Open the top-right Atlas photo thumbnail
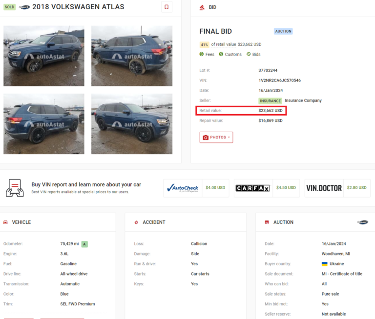375x319 pixels. click(x=132, y=56)
